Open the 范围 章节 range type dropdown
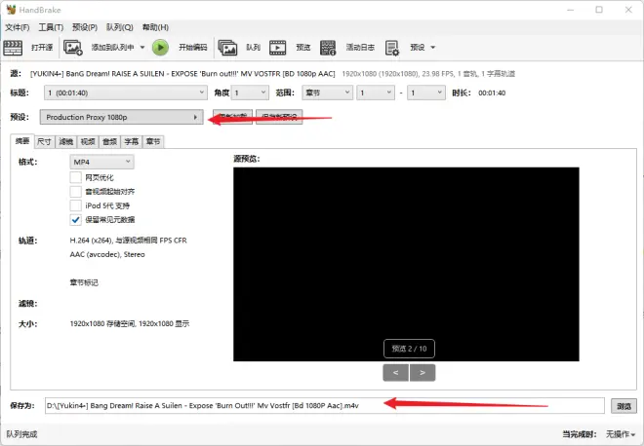 click(327, 93)
